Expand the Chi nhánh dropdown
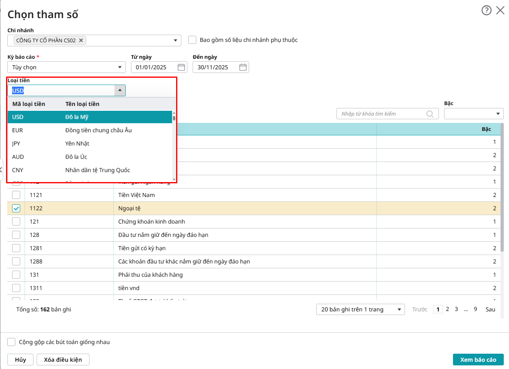The image size is (509, 369). pyautogui.click(x=175, y=40)
